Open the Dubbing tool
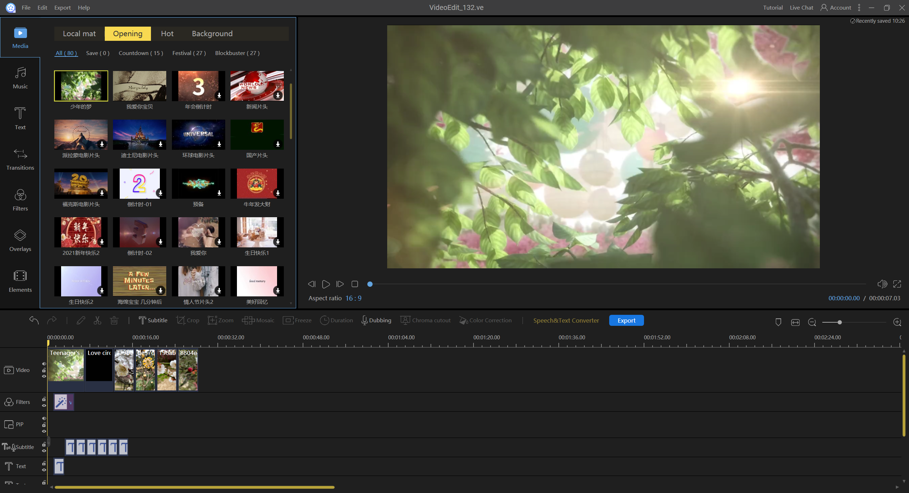Image resolution: width=909 pixels, height=493 pixels. pos(376,320)
